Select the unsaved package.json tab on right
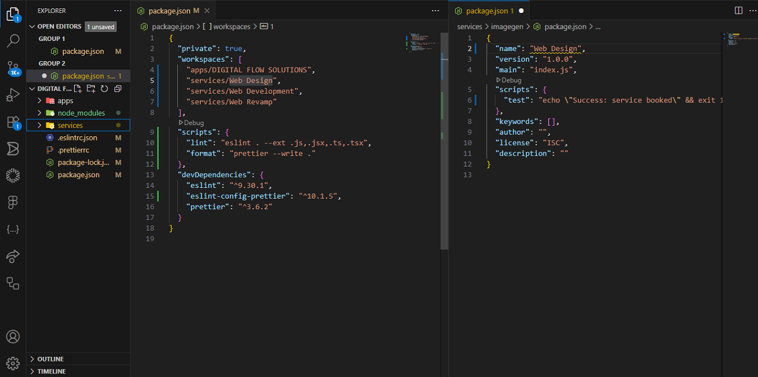Screen dimensions: 758x377 click(490, 11)
